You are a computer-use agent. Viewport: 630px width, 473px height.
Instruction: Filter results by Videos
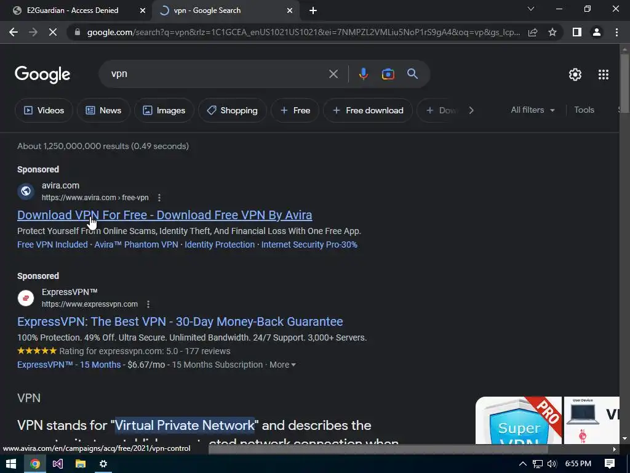tap(44, 110)
